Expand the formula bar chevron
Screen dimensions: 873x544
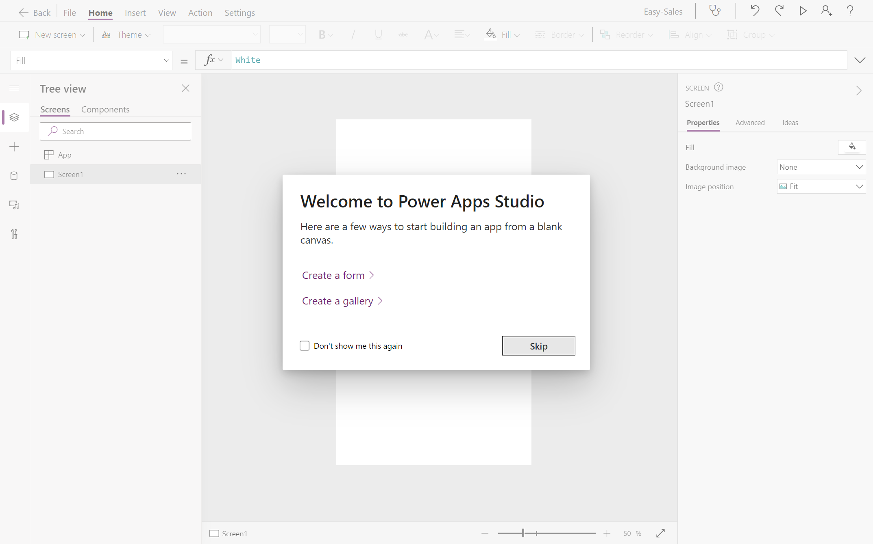pyautogui.click(x=860, y=60)
